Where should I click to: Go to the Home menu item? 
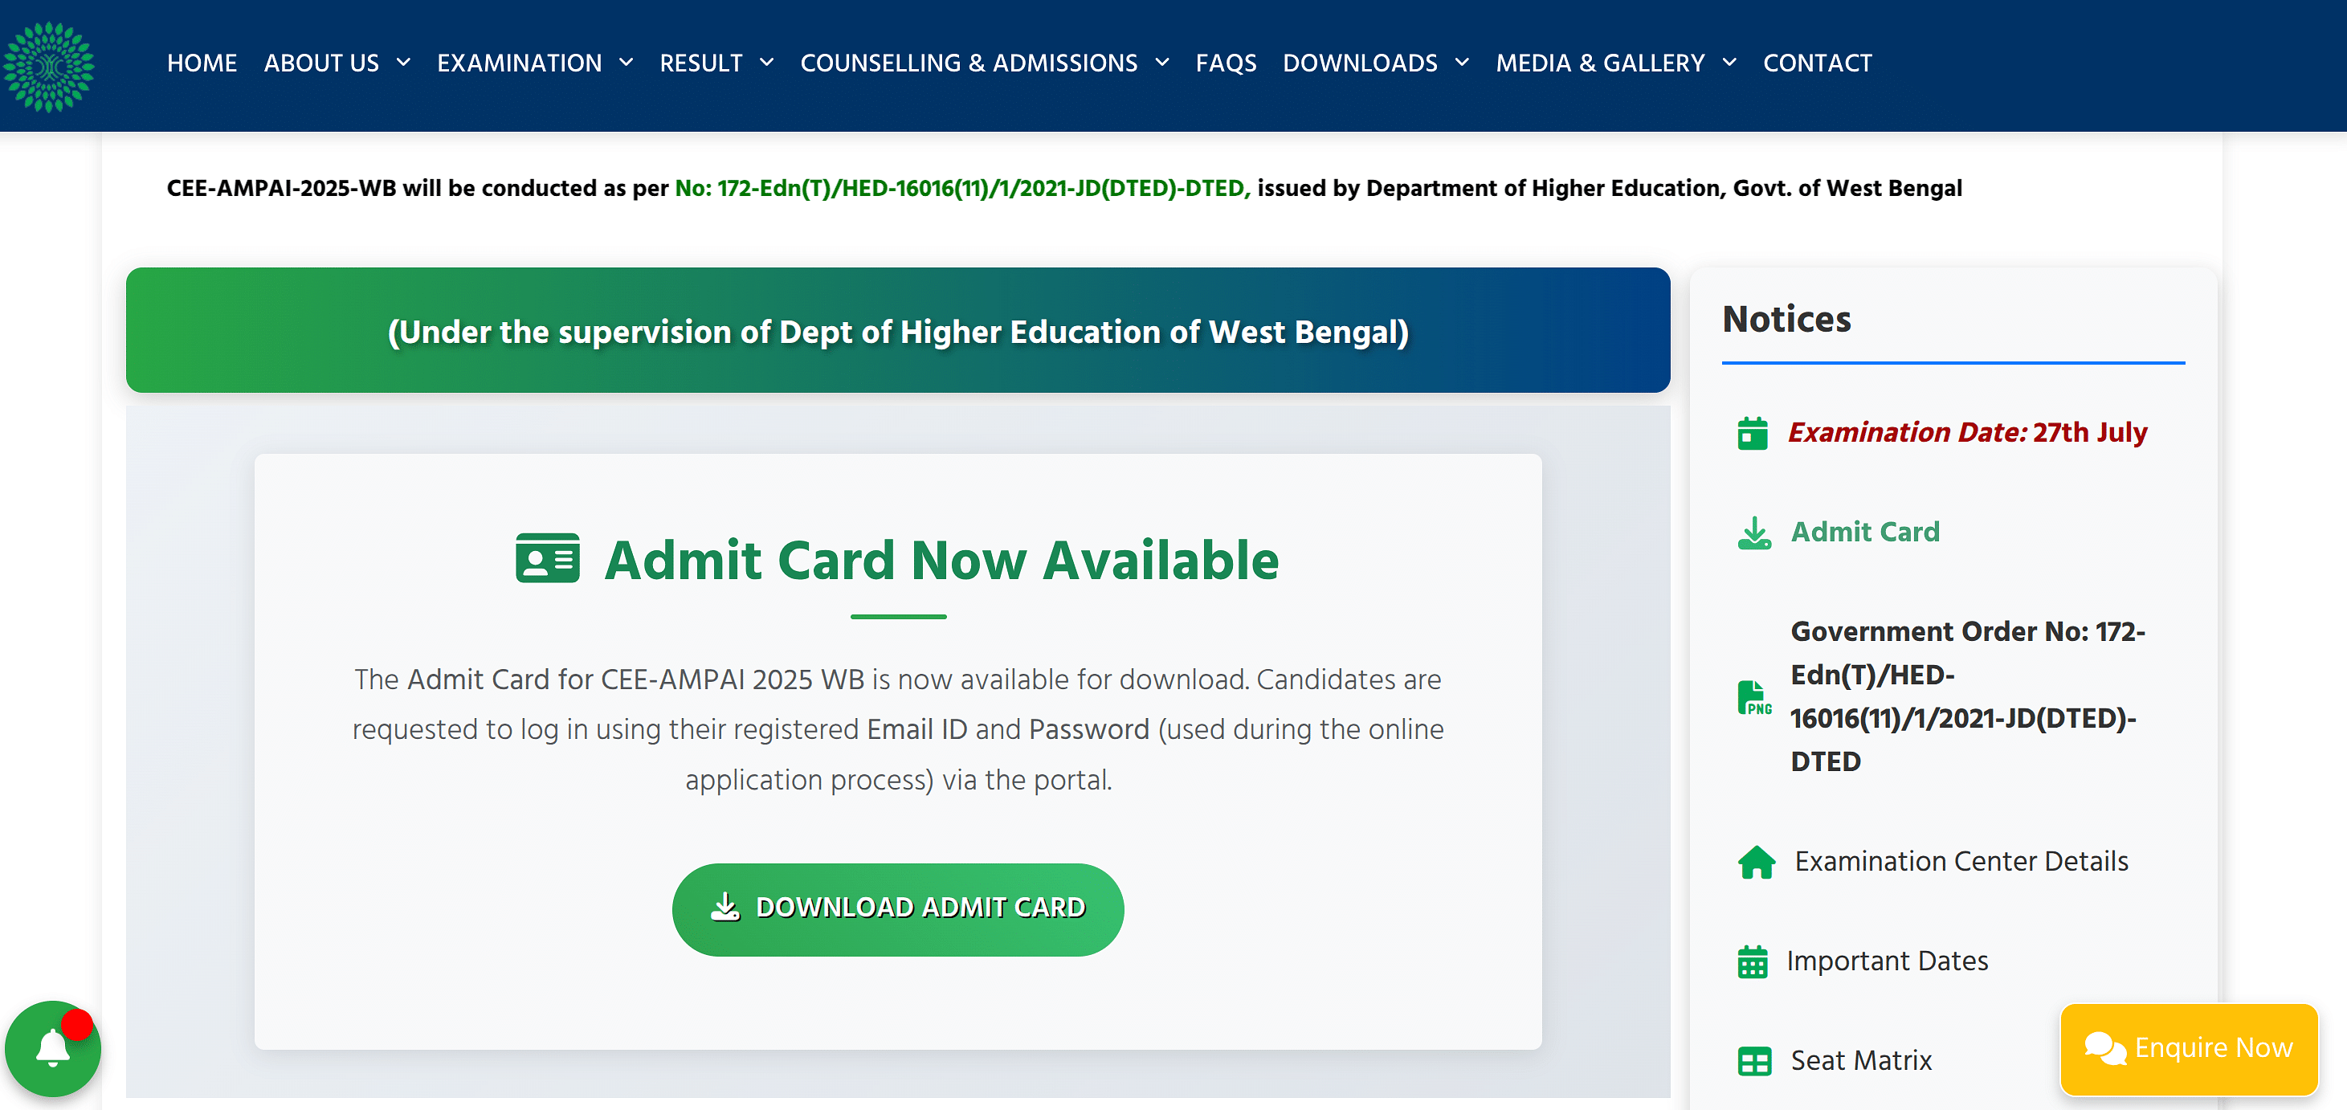(x=202, y=63)
